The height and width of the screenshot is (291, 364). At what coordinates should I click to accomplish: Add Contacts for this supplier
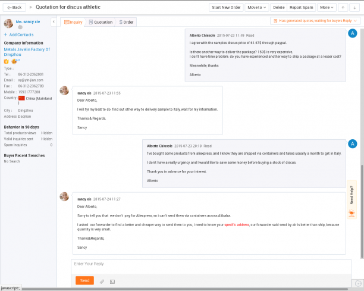pyautogui.click(x=19, y=35)
